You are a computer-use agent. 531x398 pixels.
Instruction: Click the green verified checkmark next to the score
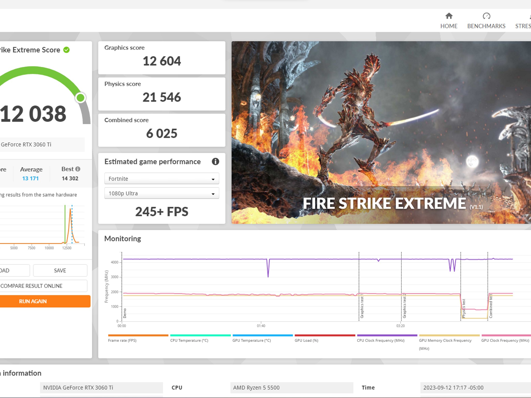point(66,50)
